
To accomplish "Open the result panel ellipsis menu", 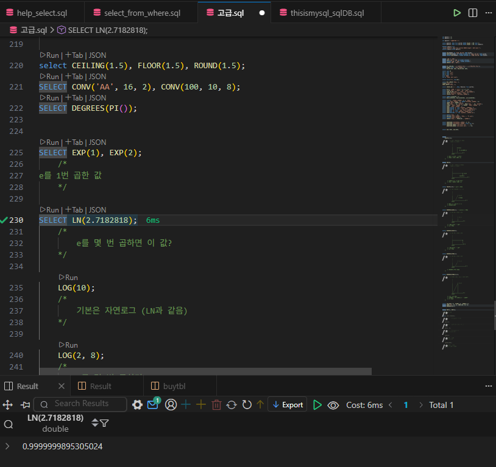I will 489,386.
